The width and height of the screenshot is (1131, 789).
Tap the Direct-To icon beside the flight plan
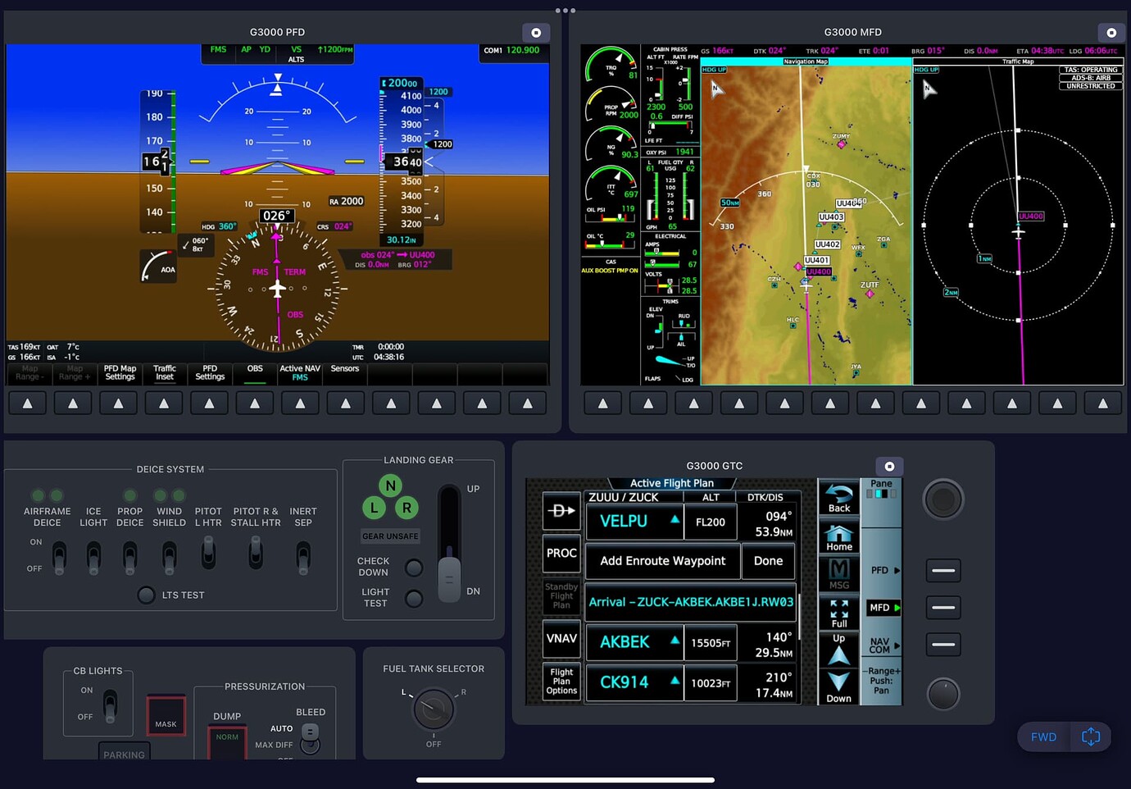[x=561, y=510]
